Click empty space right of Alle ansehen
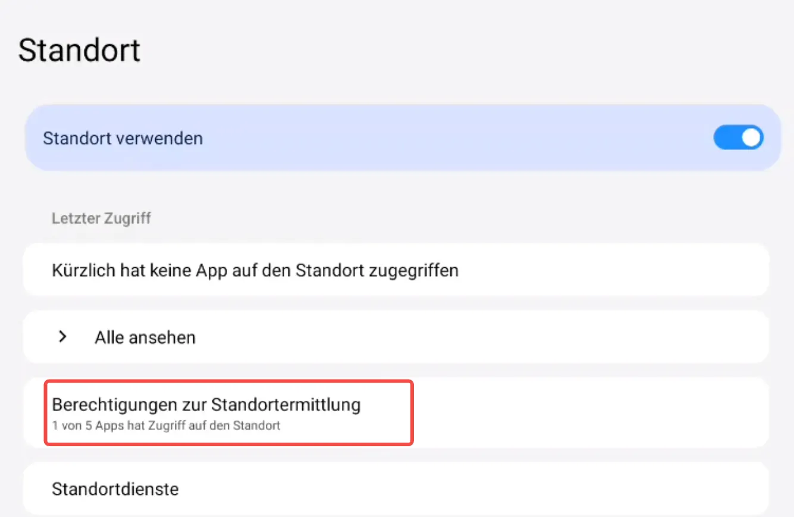The height and width of the screenshot is (517, 794). 476,338
